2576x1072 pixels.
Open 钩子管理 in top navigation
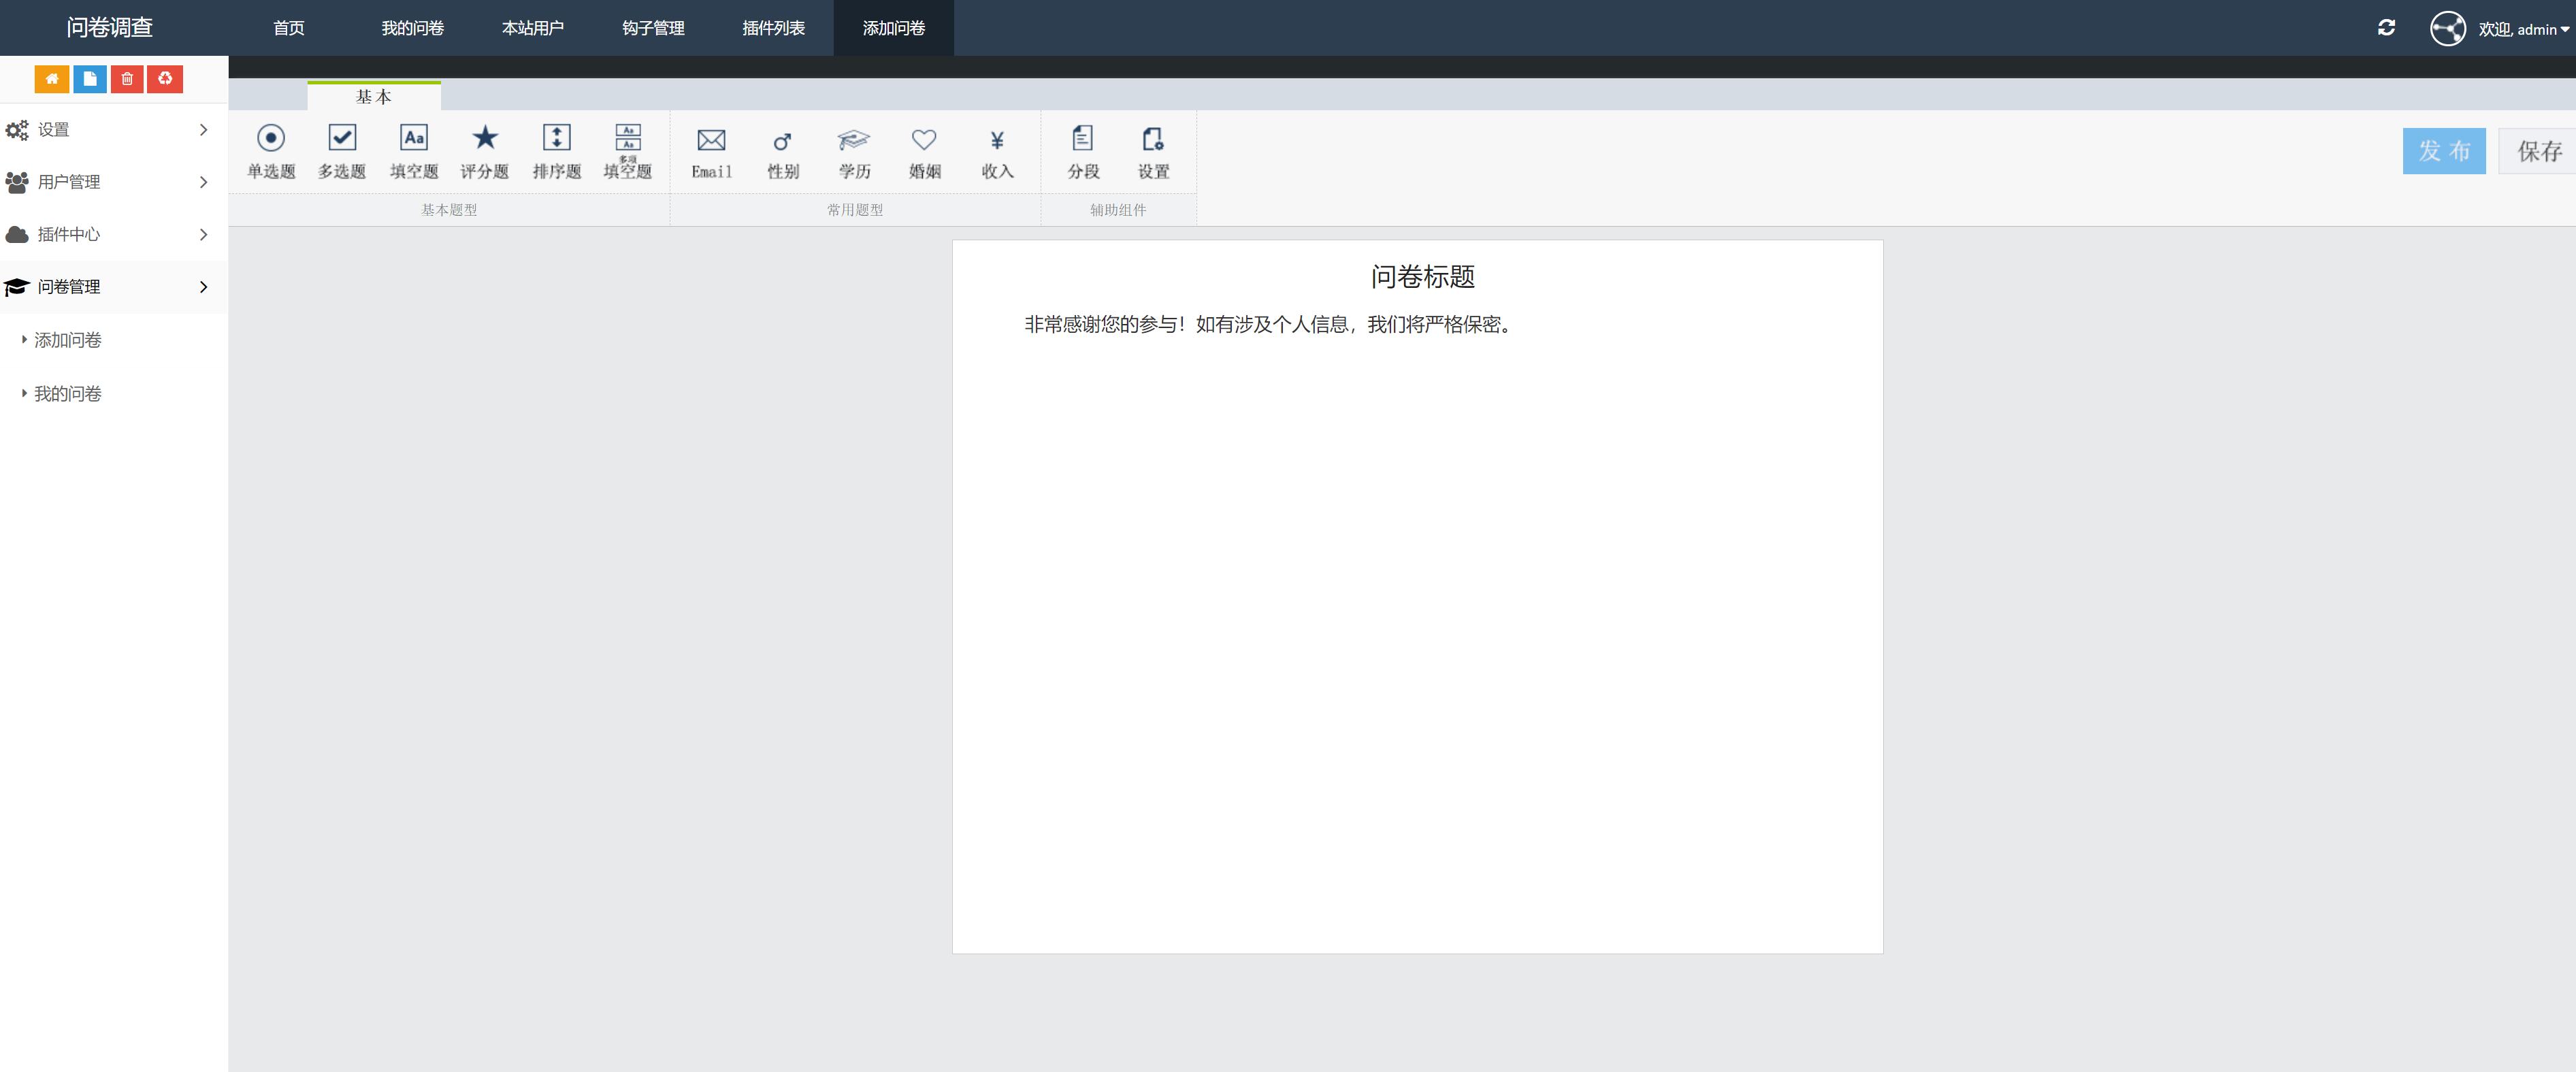653,28
